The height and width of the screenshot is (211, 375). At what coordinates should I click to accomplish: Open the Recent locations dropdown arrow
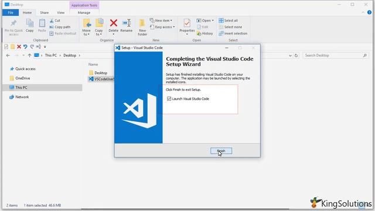click(x=23, y=56)
